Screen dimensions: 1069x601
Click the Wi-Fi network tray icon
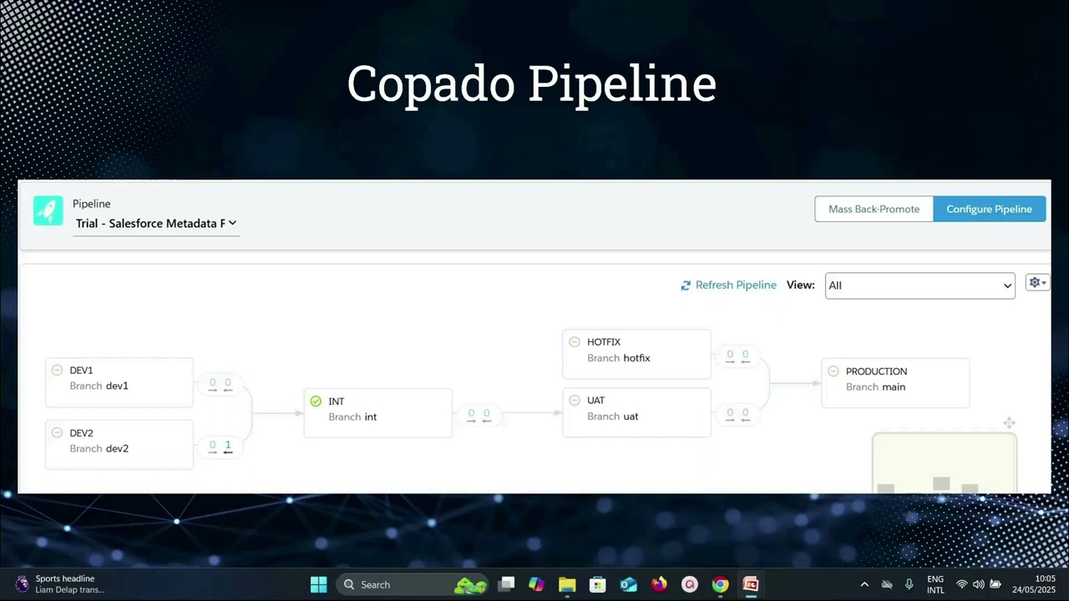coord(962,584)
